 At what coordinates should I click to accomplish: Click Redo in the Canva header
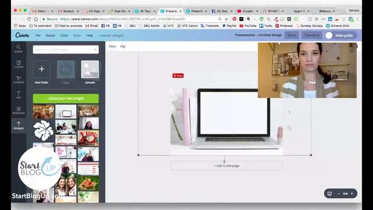click(x=77, y=36)
